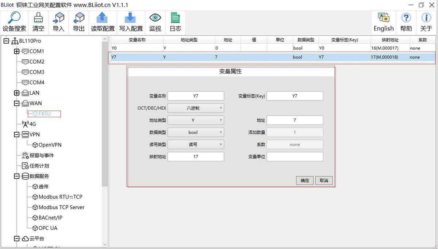438x249 pixels.
Task: Switch language to English
Action: tap(384, 18)
